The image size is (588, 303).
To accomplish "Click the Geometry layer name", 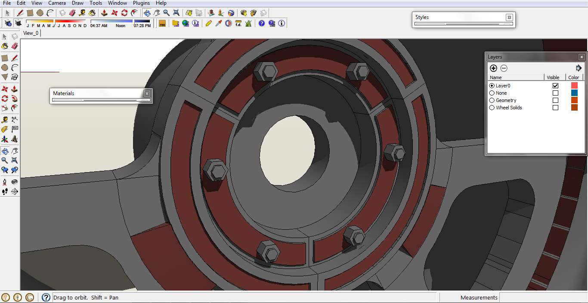I will [506, 100].
